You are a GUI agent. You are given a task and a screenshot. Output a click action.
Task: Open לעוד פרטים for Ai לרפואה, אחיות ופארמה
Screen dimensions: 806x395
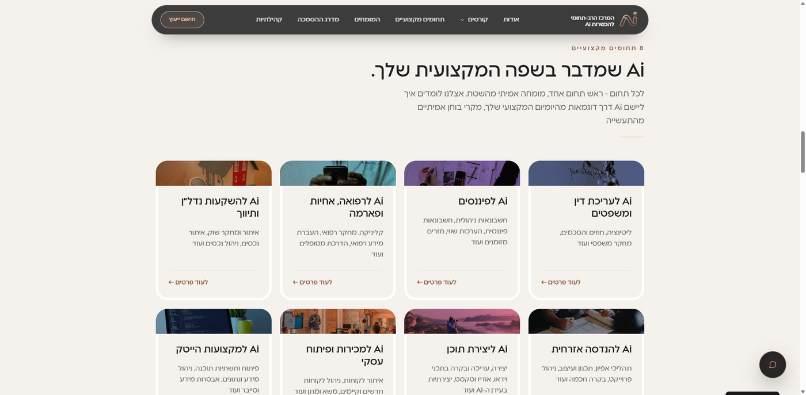[x=313, y=282]
